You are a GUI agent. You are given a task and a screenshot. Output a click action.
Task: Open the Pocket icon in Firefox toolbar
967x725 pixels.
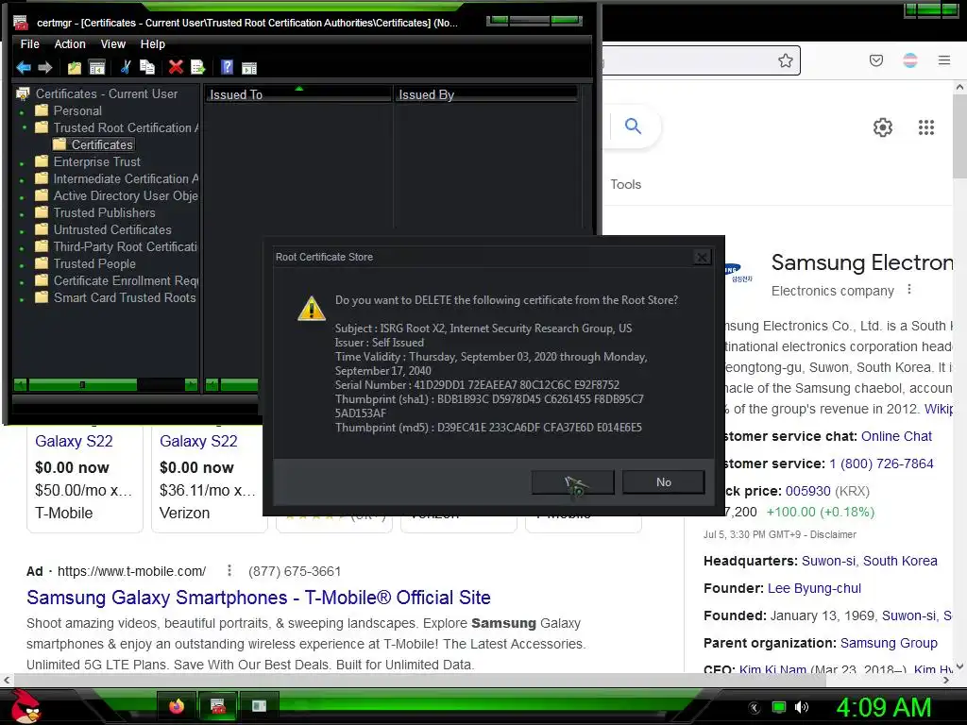coord(876,60)
